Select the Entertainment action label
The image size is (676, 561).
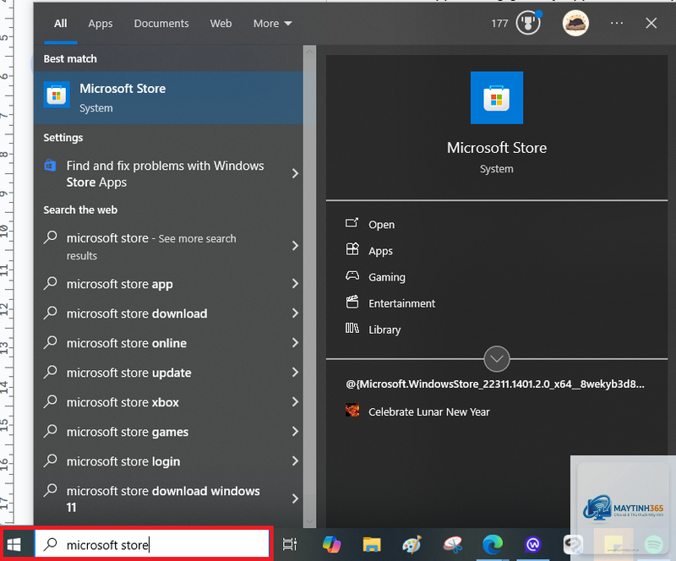pyautogui.click(x=402, y=303)
